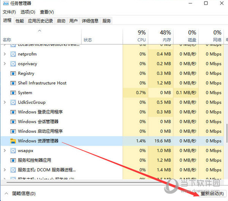Viewport: 228px width, 201px height.
Task: Open the 选项(O) menu
Action: click(28, 12)
